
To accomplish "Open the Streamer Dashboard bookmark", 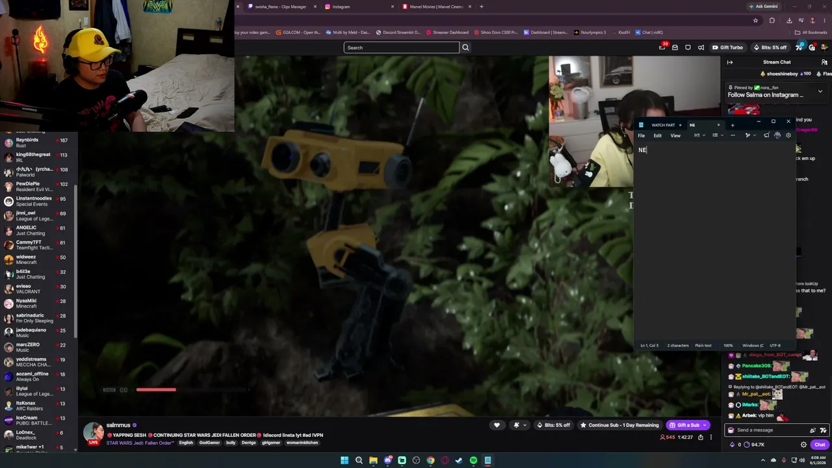I will pos(447,32).
